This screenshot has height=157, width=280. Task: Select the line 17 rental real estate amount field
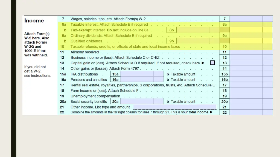click(246, 85)
